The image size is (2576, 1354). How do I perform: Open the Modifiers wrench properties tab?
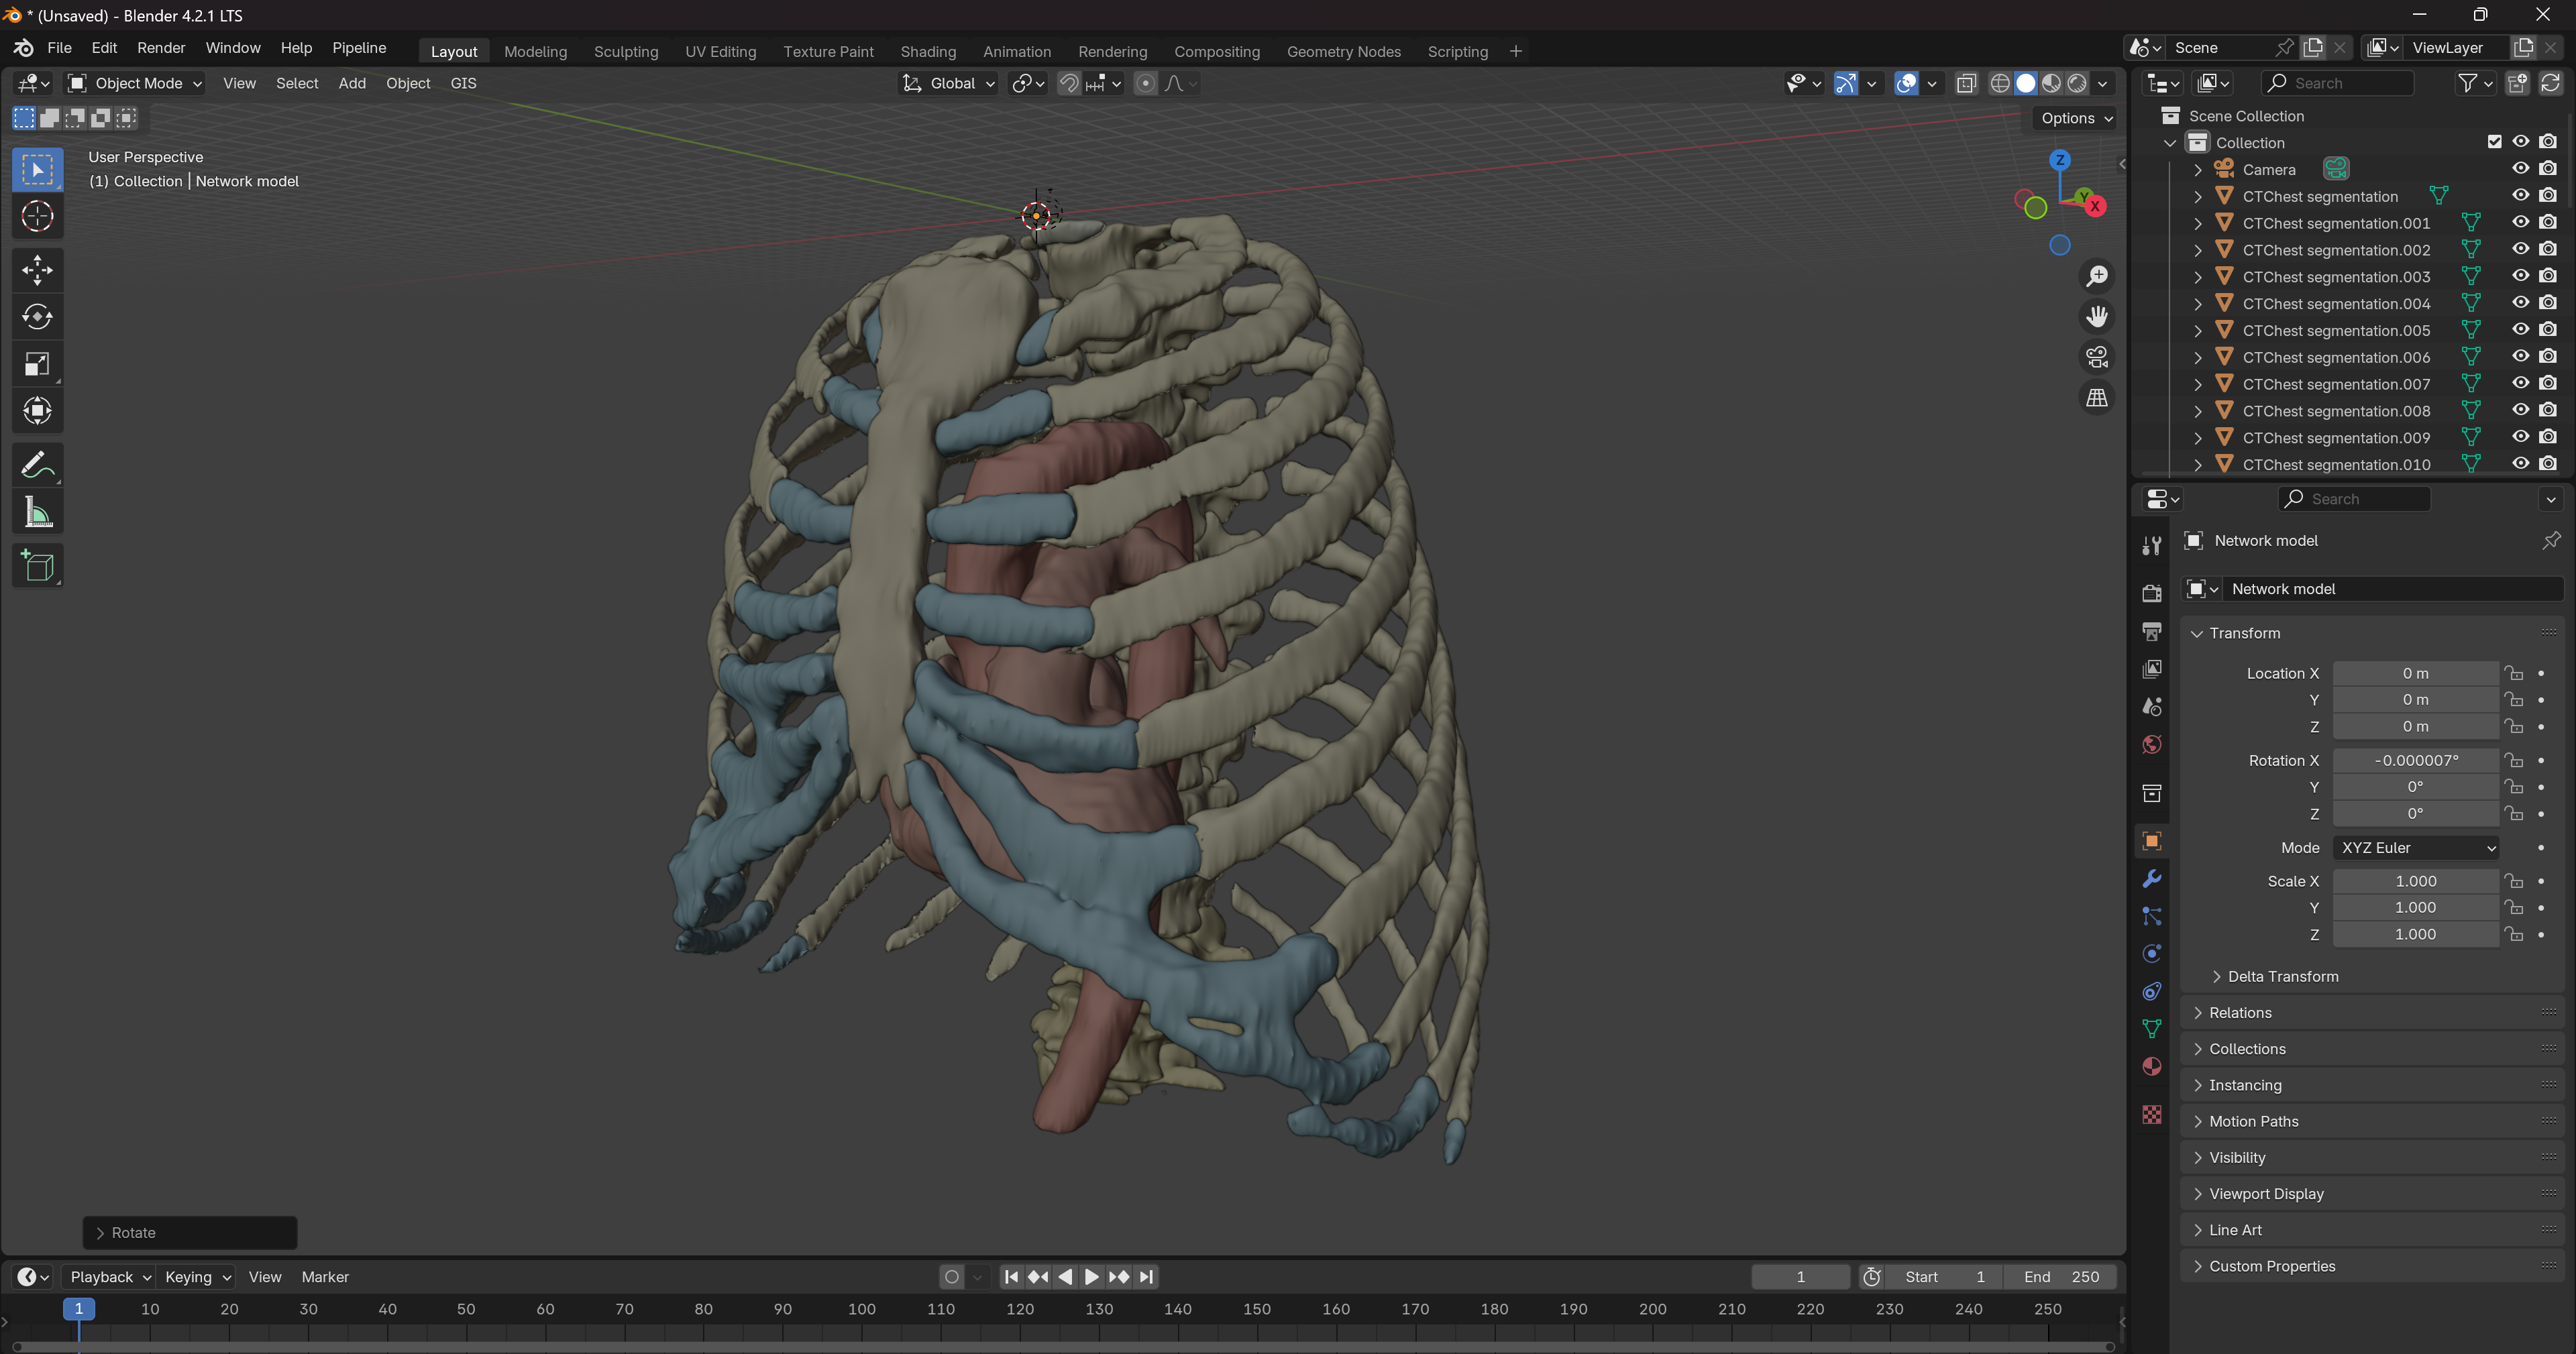point(2152,879)
